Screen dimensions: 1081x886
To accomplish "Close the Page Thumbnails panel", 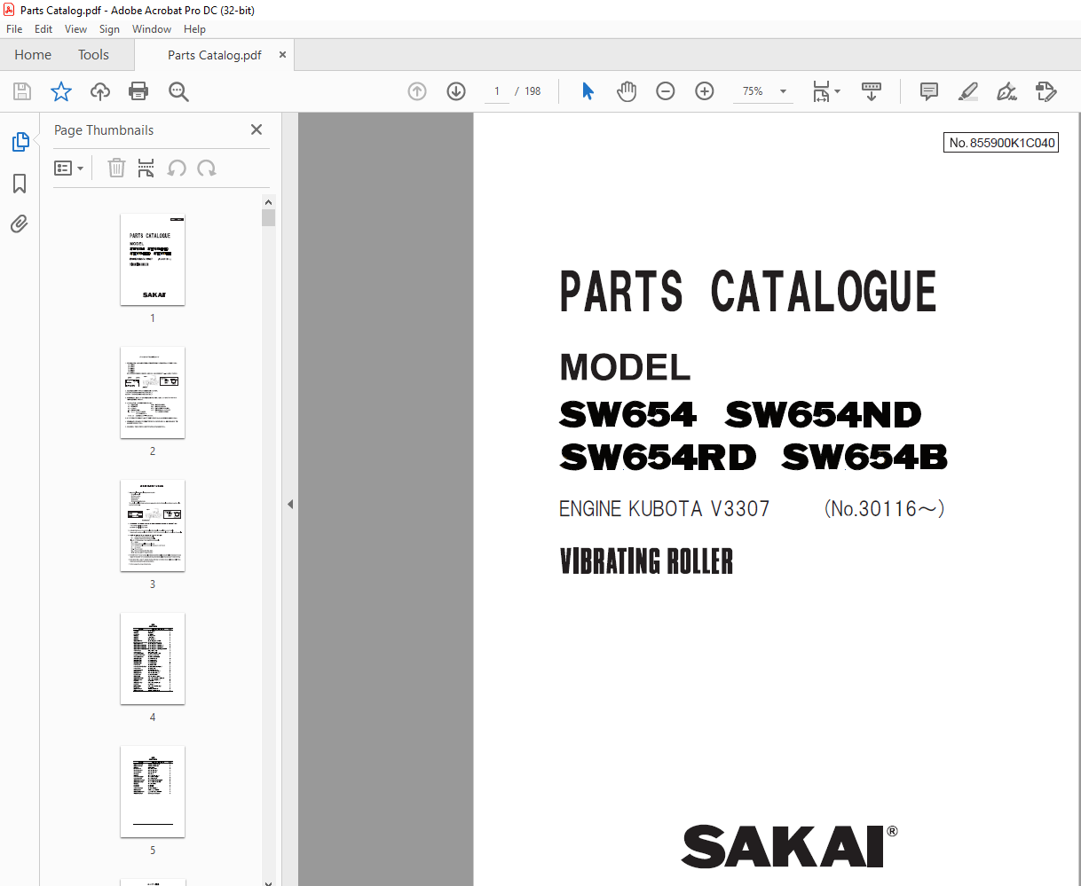I will [256, 129].
